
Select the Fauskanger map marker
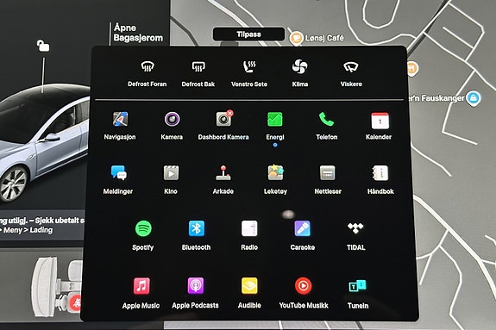(473, 98)
